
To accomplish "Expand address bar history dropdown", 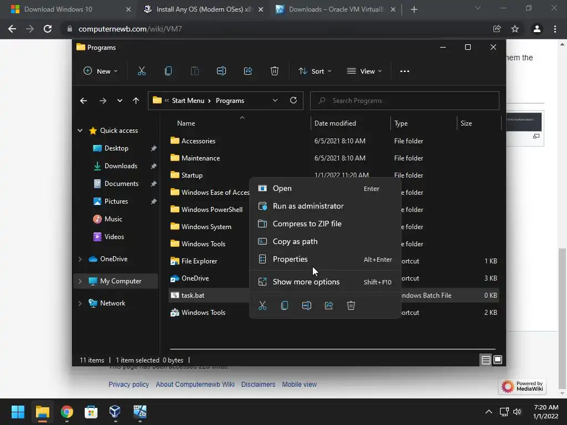I will (275, 101).
